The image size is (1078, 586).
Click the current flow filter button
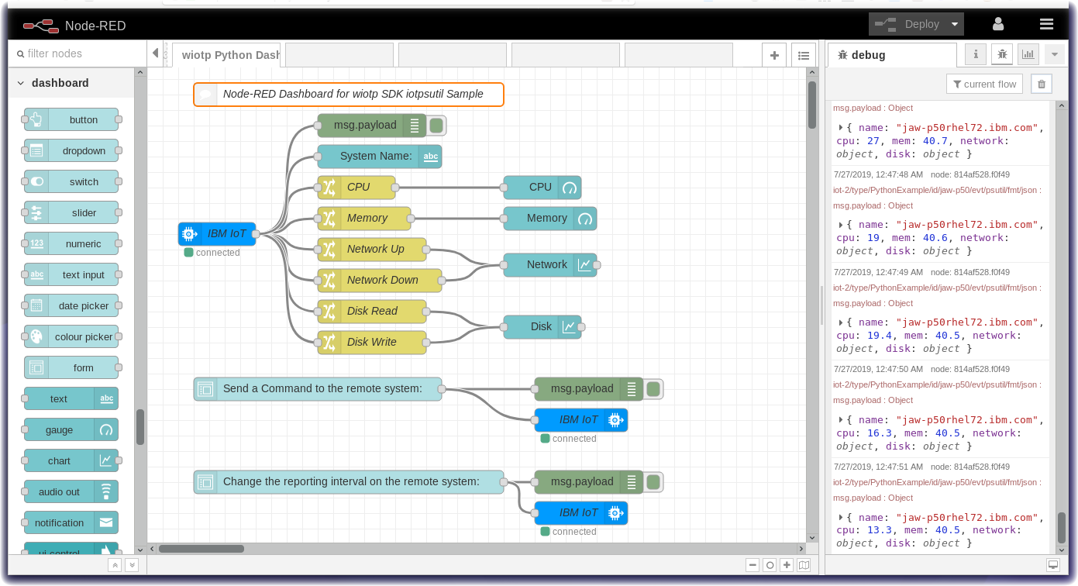click(984, 83)
